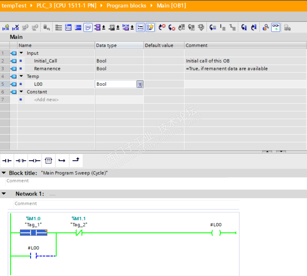Screen dimensions: 307x276
Task: Collapse the Temp section in interface table
Action: (x=21, y=76)
